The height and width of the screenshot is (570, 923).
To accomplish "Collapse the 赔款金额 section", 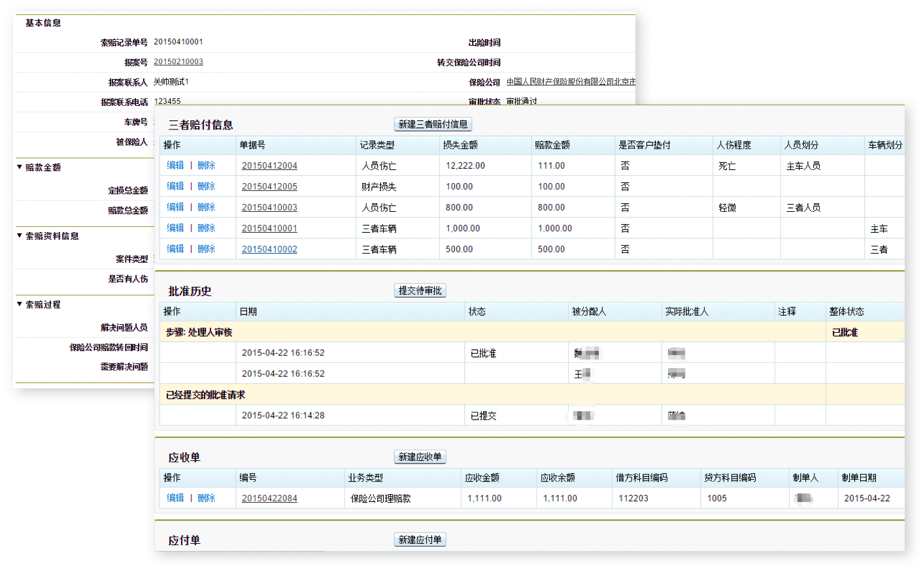I will [x=20, y=167].
